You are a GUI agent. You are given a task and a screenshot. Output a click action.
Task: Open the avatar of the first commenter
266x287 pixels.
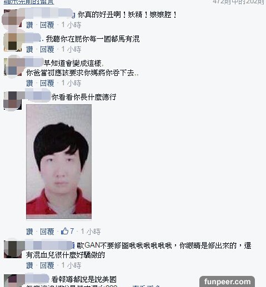[13, 18]
